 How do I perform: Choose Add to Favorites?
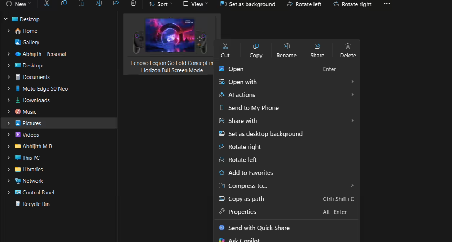coord(286,173)
